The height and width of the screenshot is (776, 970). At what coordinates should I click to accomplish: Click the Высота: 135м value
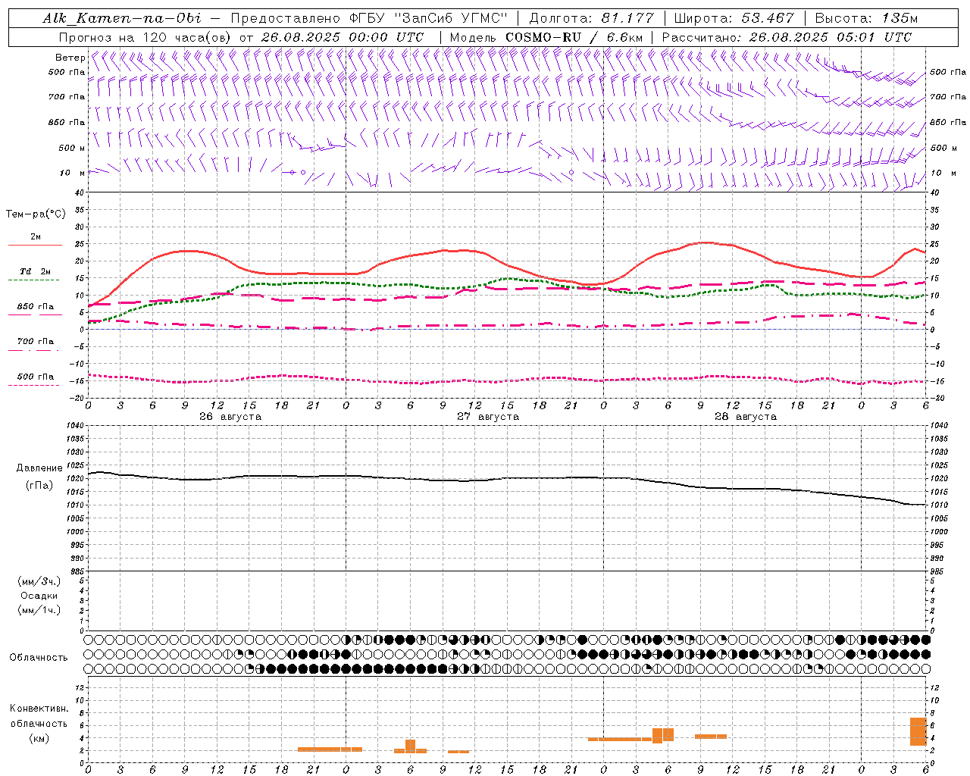pos(866,18)
